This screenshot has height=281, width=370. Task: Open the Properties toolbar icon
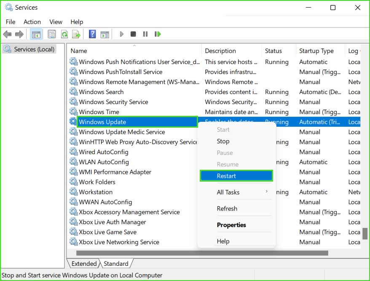pos(52,34)
